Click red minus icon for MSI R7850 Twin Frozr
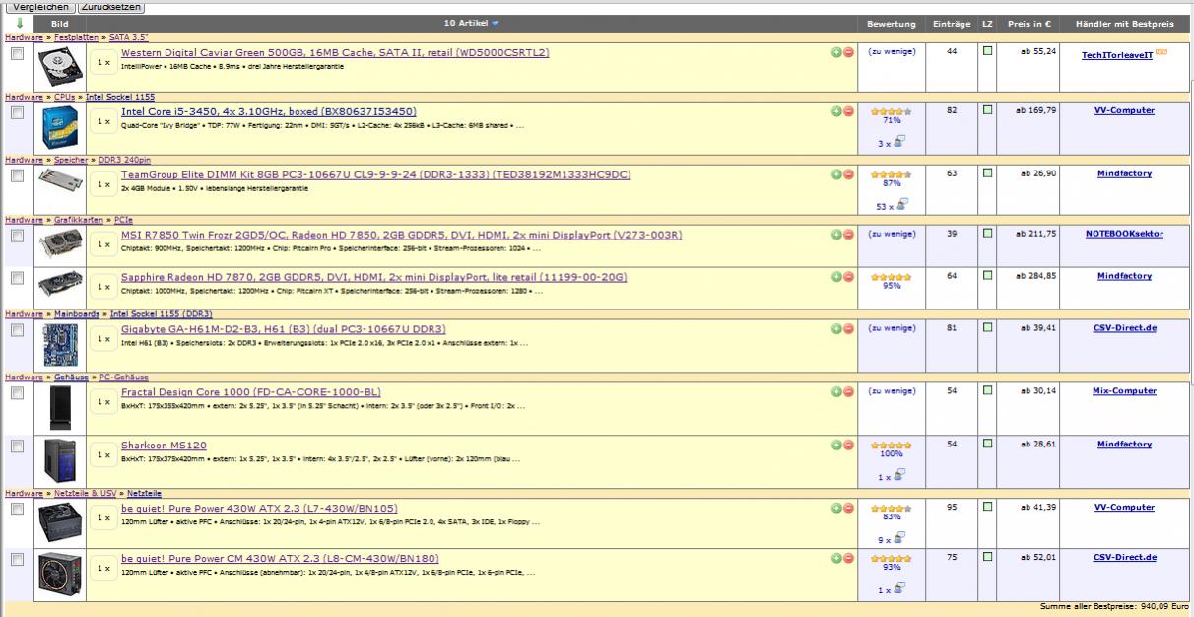 coord(848,235)
